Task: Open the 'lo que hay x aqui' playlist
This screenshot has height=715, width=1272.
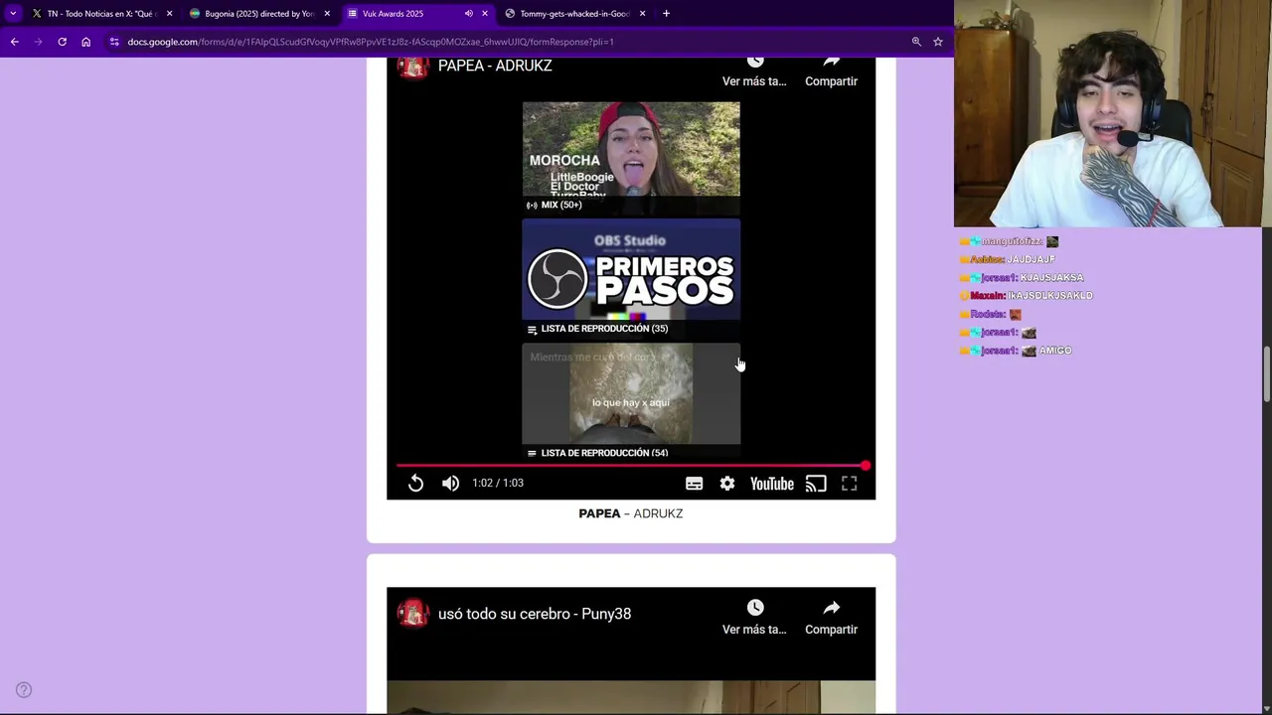Action: 631,401
